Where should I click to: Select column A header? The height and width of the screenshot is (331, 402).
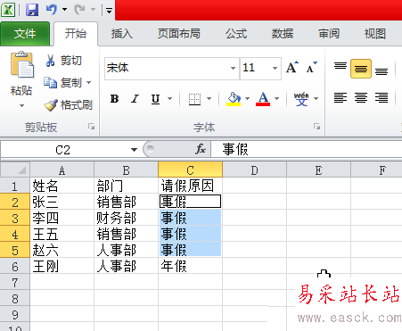point(62,170)
